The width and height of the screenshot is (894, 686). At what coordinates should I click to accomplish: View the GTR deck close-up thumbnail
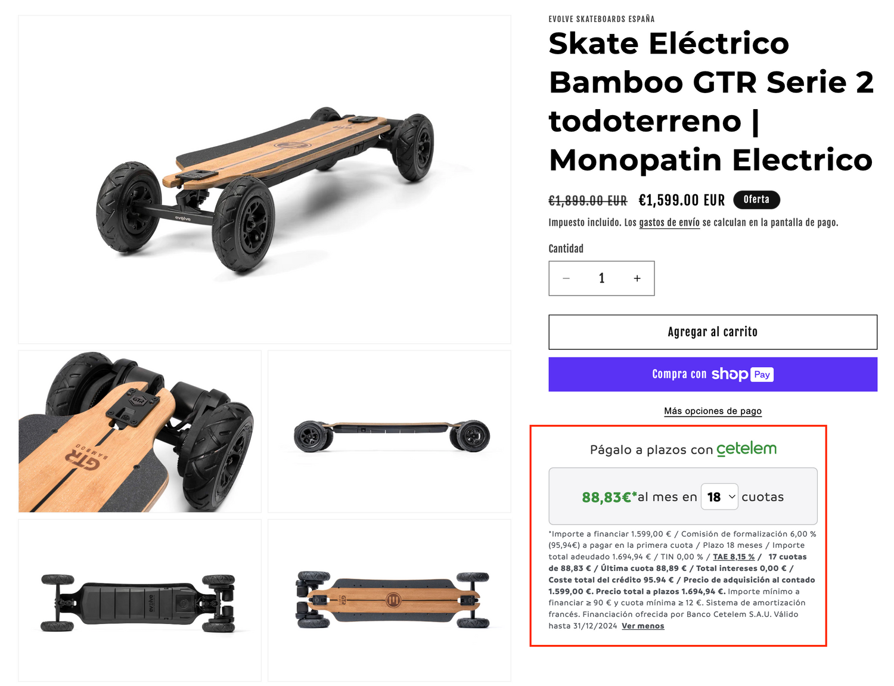[139, 432]
